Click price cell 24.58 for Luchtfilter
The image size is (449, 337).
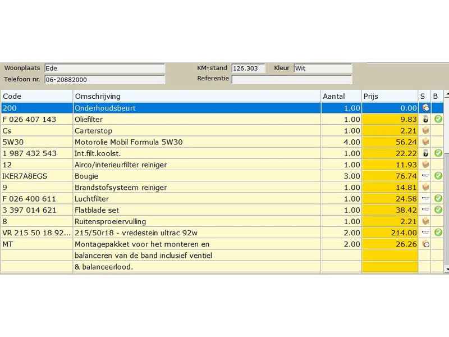click(390, 199)
